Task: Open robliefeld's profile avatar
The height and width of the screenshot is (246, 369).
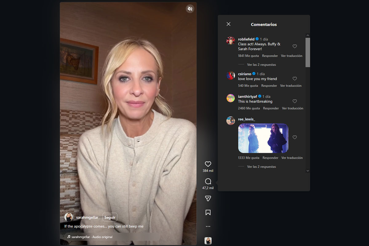Action: (231, 41)
